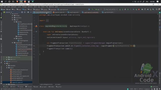
Task: Select SplashViewModel in project tree
Action: 22,55
